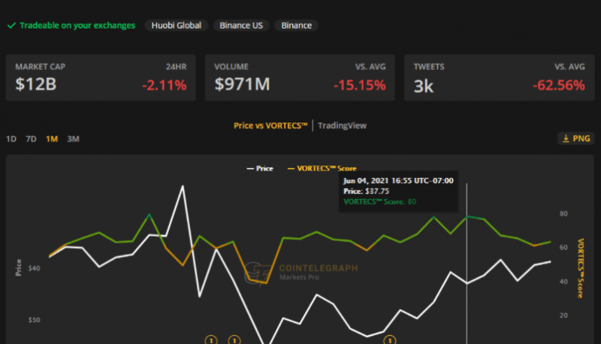Image resolution: width=601 pixels, height=344 pixels.
Task: Click the download arrow icon beside PNG
Action: click(x=566, y=138)
